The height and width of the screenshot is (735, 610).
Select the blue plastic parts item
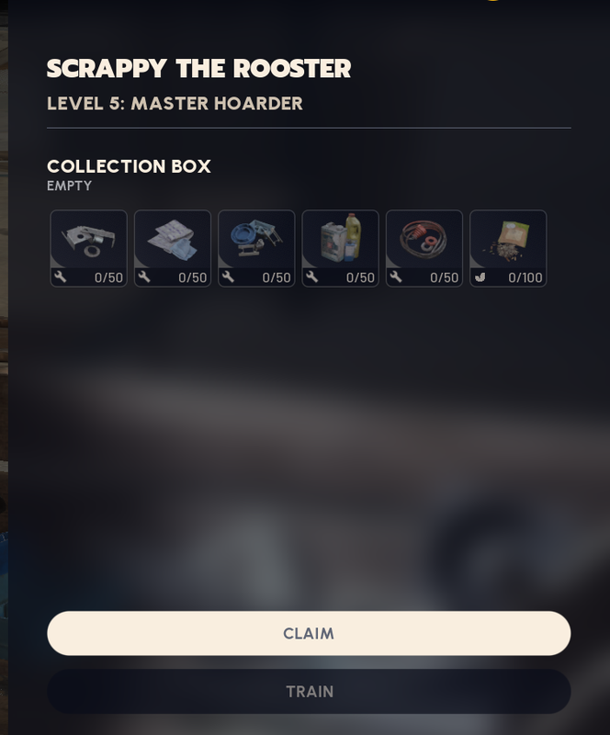pyautogui.click(x=256, y=248)
